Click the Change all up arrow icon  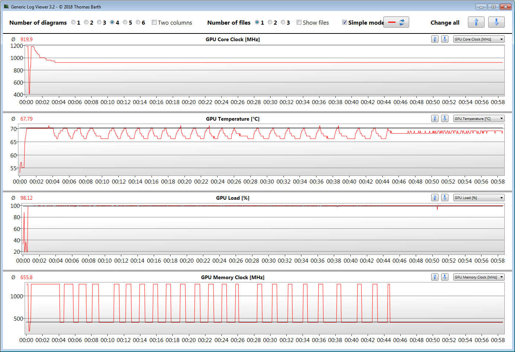click(476, 22)
